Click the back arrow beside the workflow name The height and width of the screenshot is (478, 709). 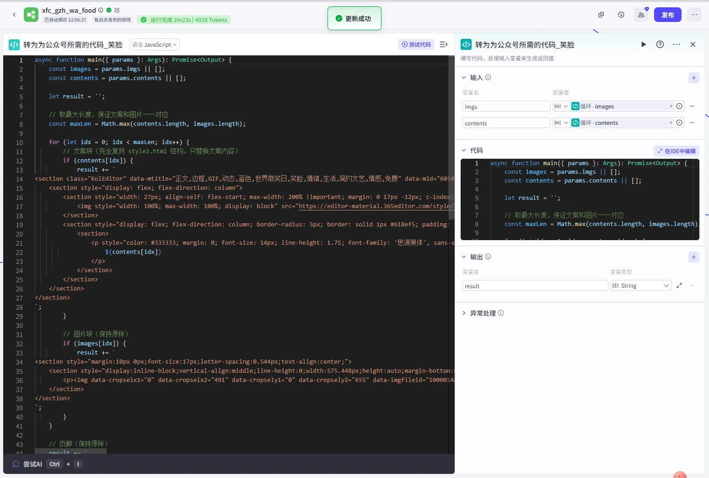coord(14,15)
